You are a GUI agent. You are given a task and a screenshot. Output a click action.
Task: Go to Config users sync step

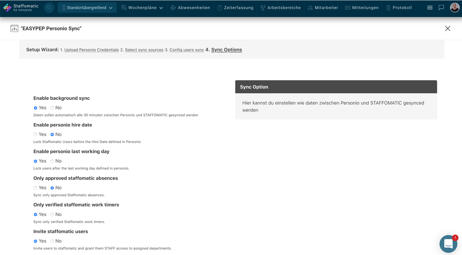187,50
